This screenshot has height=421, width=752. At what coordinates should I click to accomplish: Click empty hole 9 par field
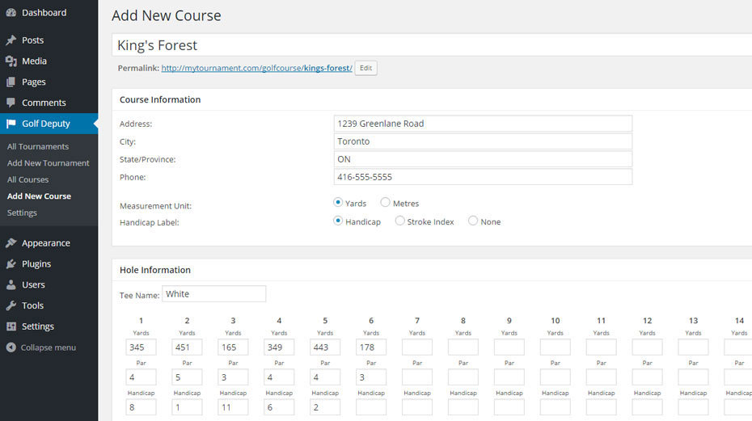click(x=509, y=377)
